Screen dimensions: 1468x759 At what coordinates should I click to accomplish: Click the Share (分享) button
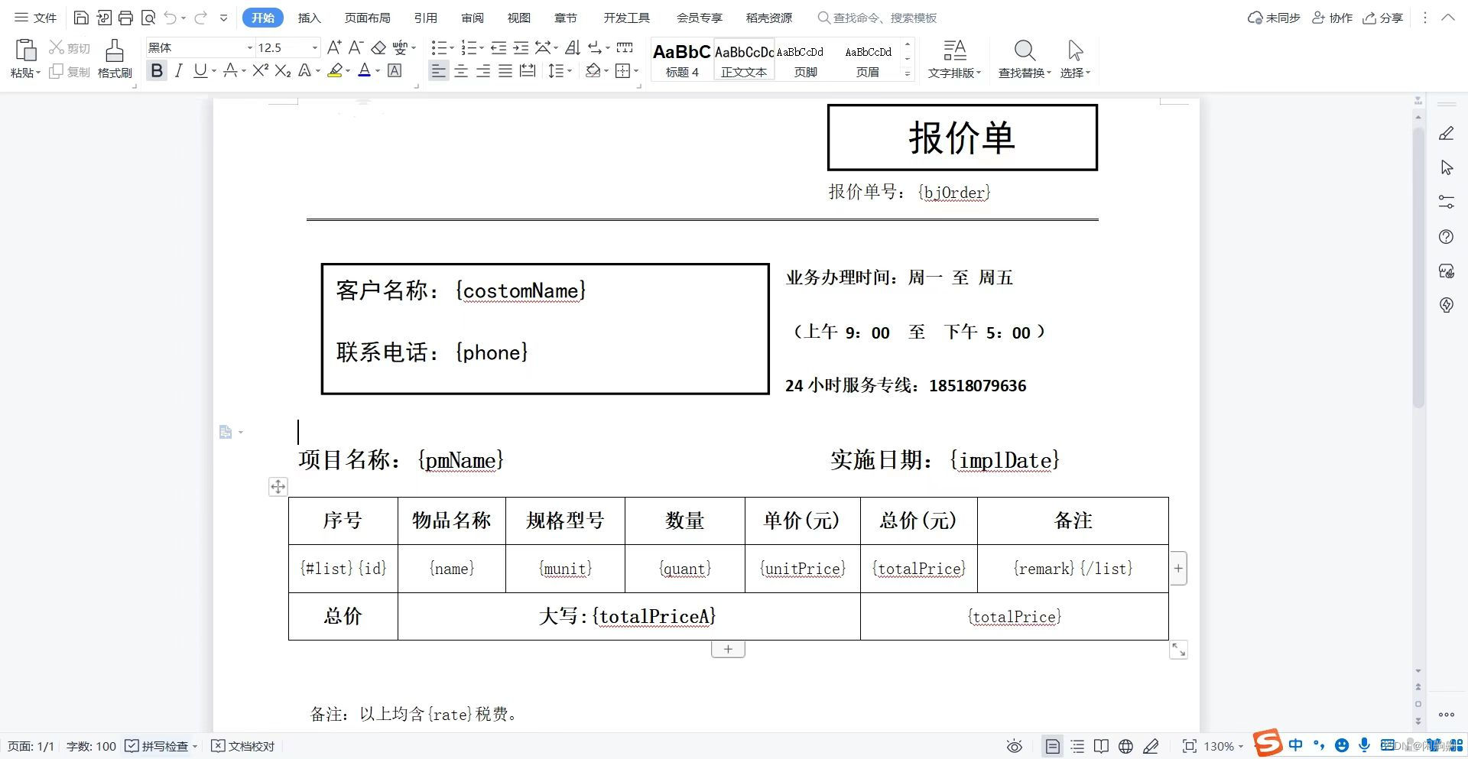coord(1383,18)
